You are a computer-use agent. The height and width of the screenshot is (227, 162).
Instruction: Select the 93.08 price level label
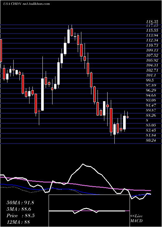pyautogui.click(x=151, y=100)
